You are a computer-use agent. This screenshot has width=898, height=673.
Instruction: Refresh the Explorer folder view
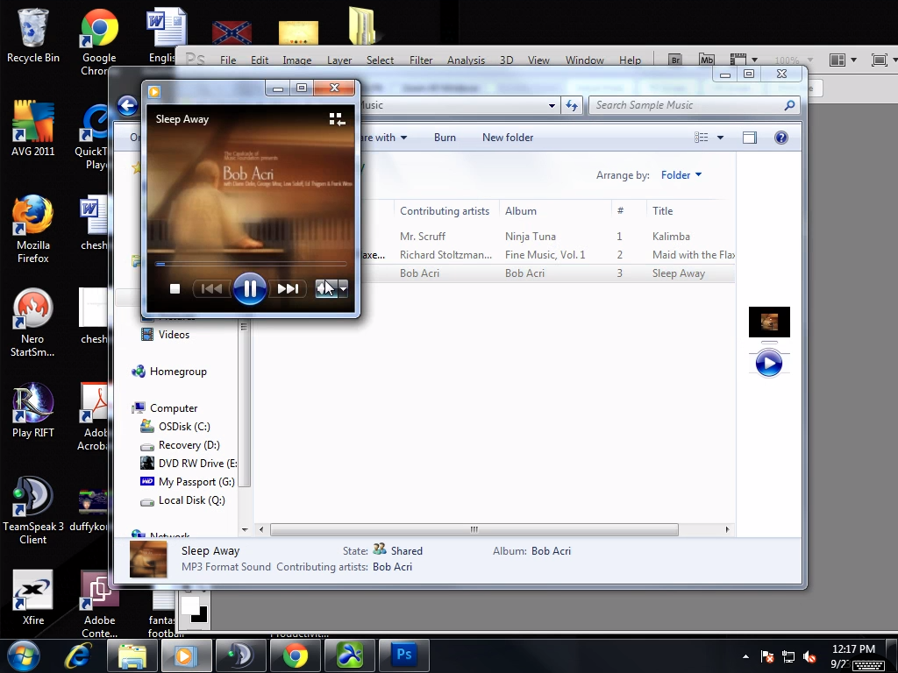pyautogui.click(x=572, y=105)
